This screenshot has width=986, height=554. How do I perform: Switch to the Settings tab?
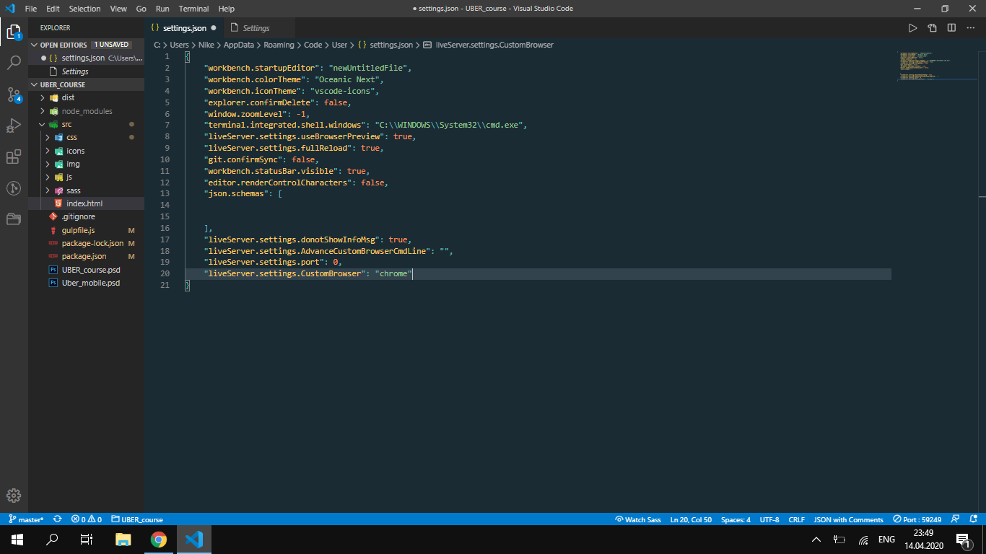(x=258, y=27)
